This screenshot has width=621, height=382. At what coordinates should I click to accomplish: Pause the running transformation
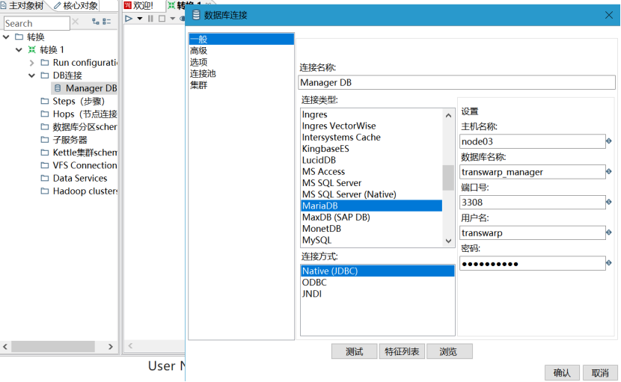pos(150,19)
